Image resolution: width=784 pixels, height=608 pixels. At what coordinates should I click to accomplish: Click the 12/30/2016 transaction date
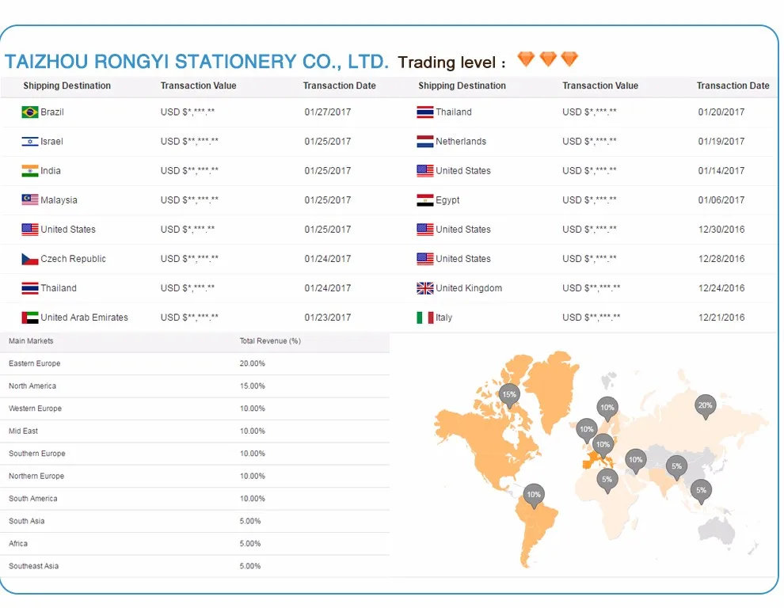pyautogui.click(x=721, y=230)
